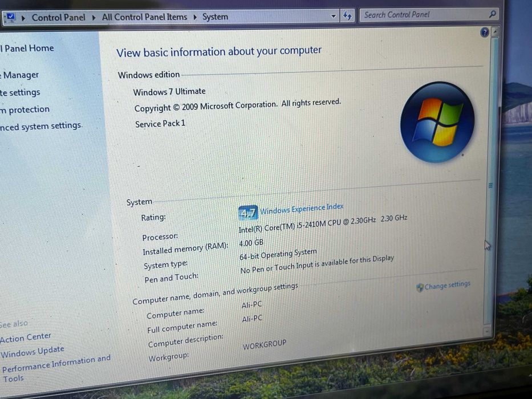The image size is (532, 399).
Task: Click the search magnifier icon
Action: (492, 14)
